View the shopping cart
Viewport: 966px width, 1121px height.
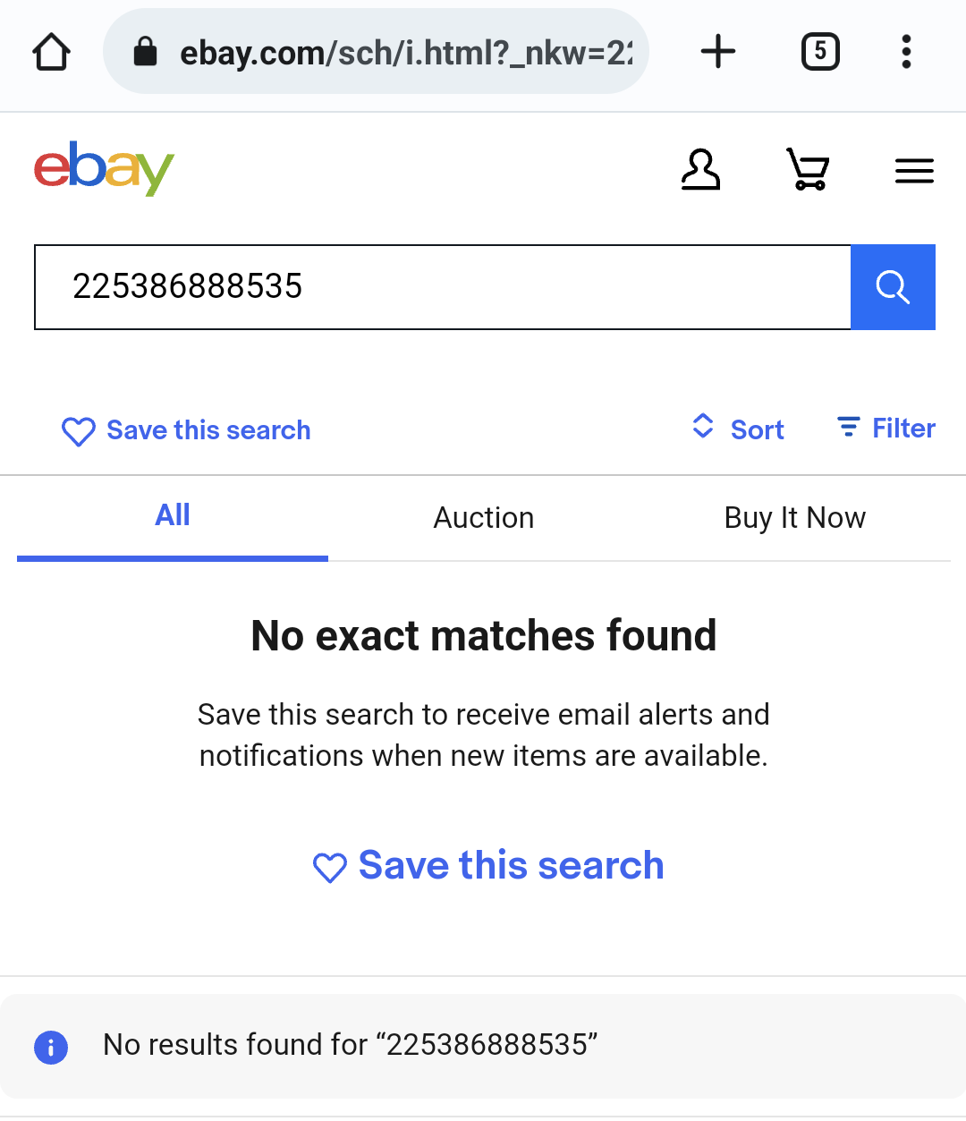tap(808, 169)
